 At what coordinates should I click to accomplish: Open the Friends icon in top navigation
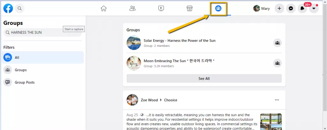point(133,9)
